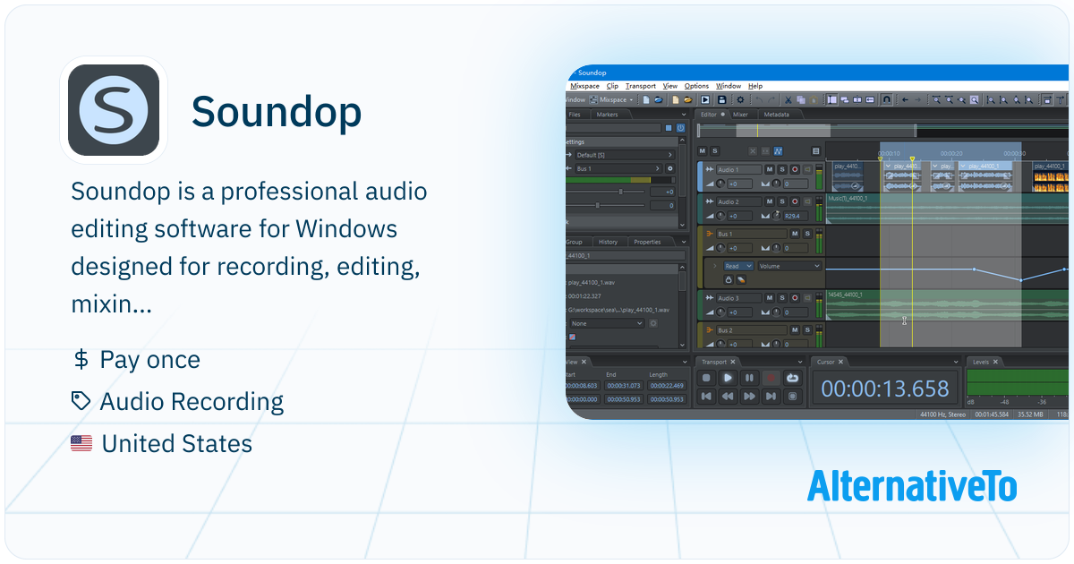The image size is (1074, 564).
Task: Toggle the Loop button in Transport
Action: [x=792, y=378]
